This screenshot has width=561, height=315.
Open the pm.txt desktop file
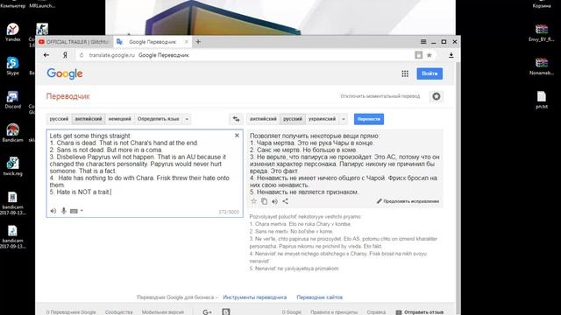(542, 100)
